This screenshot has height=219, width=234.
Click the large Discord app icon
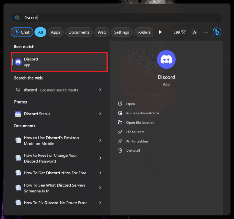point(166,59)
